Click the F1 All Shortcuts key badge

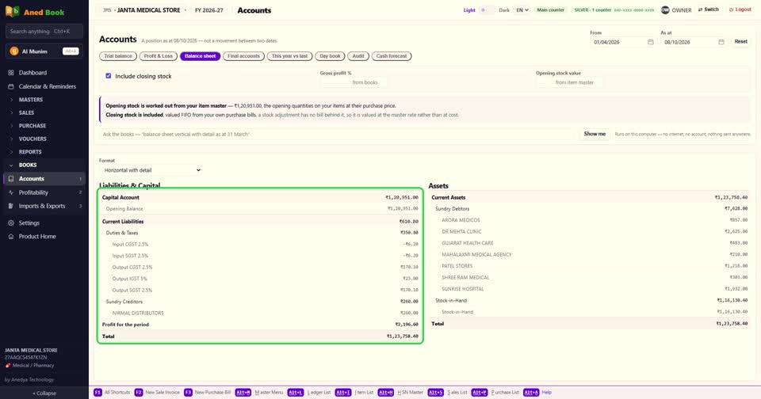click(x=98, y=392)
